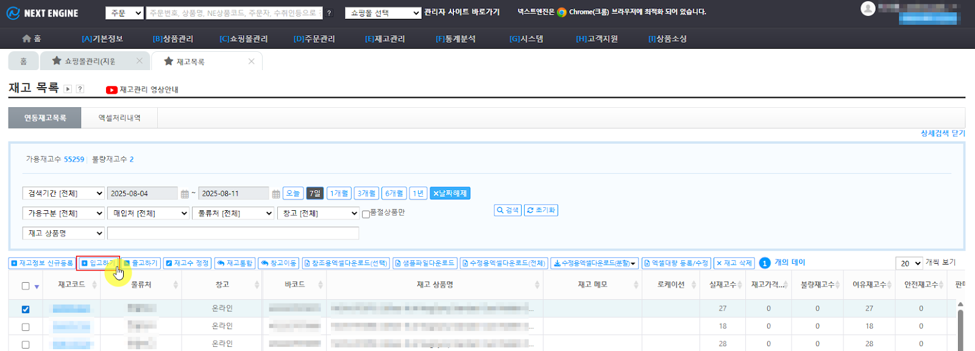Click the home icon in navigation bar
This screenshot has height=351, width=975.
(26, 38)
